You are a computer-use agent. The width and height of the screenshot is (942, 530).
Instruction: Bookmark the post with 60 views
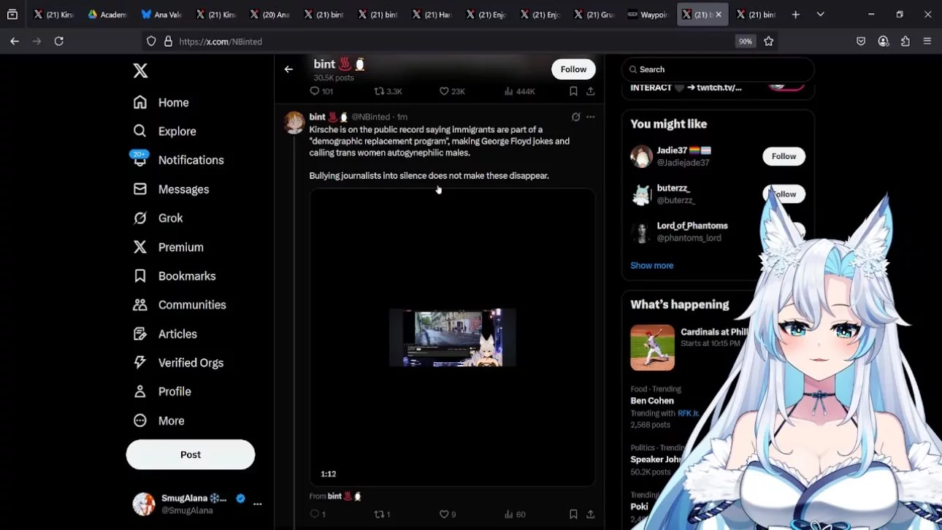pyautogui.click(x=573, y=514)
